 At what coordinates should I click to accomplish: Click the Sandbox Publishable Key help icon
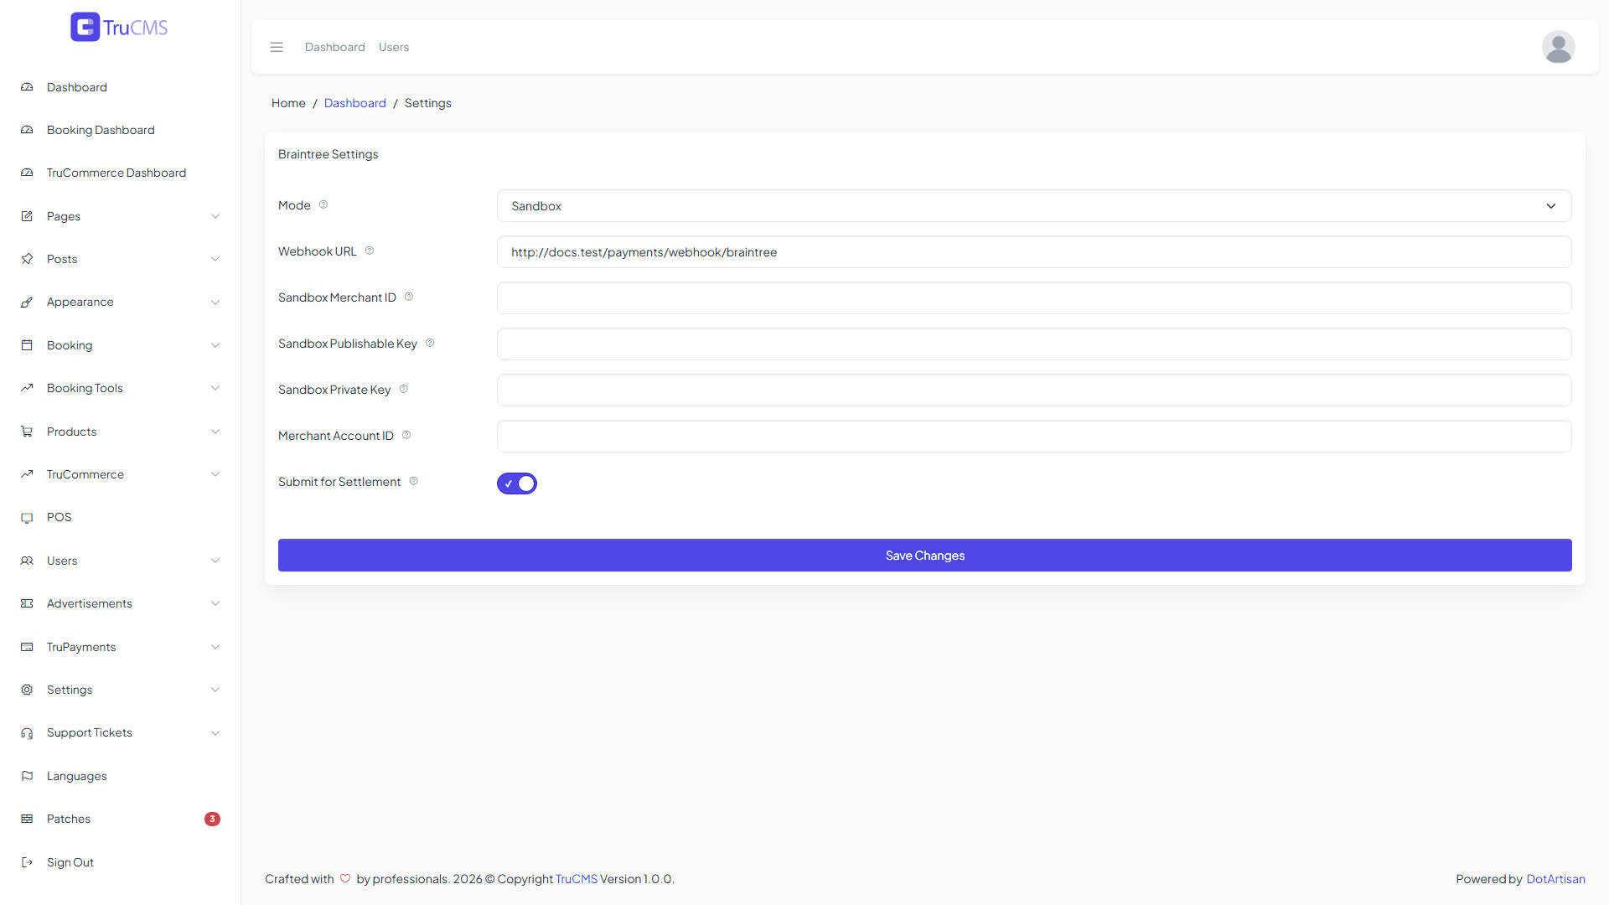[x=430, y=343]
